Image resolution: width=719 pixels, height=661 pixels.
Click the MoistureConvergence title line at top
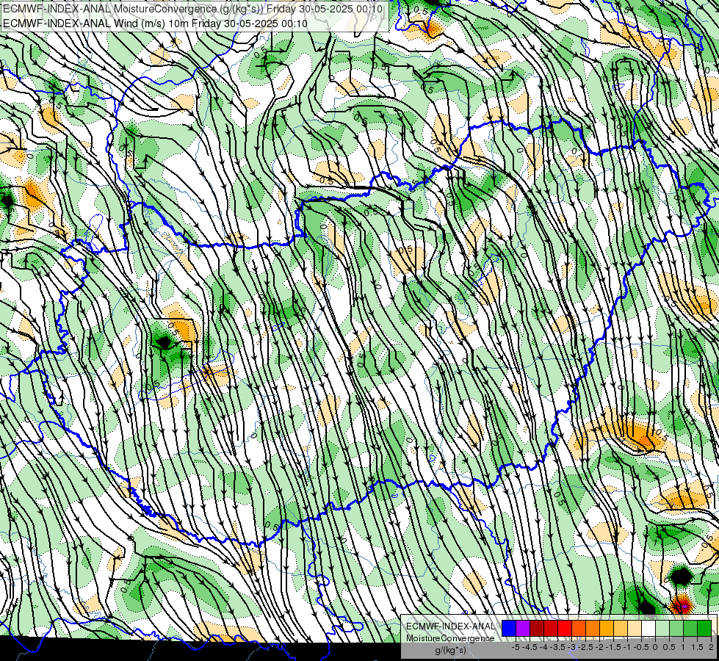(x=193, y=9)
